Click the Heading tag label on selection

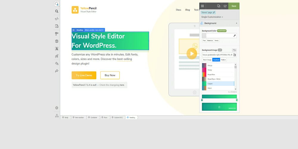point(80,30)
